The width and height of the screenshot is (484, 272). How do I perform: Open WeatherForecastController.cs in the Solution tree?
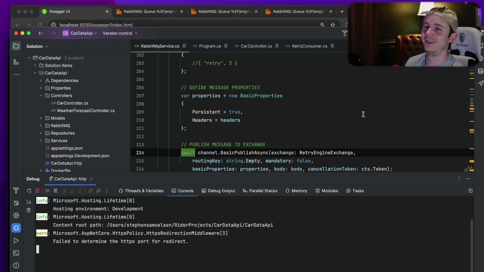pyautogui.click(x=85, y=111)
